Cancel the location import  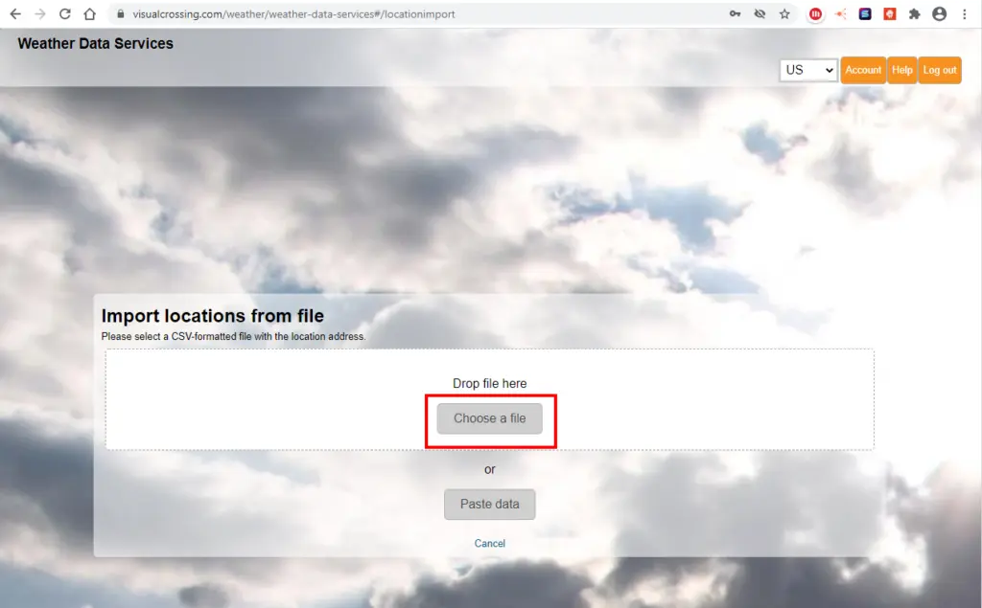(x=489, y=543)
